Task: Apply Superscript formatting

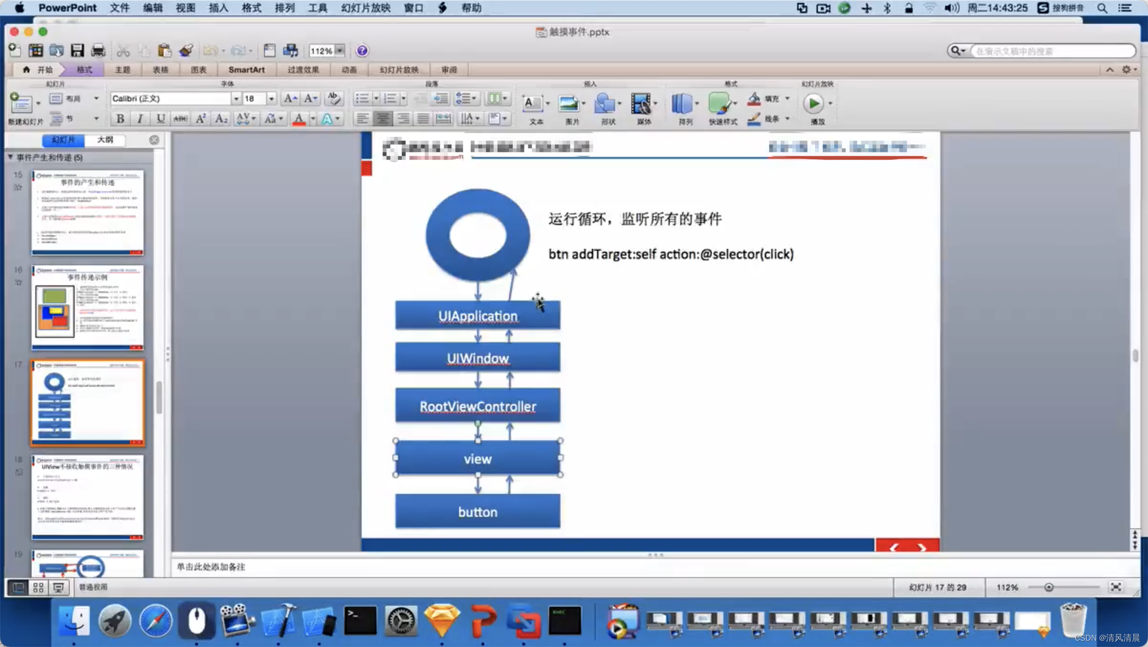Action: [x=201, y=118]
